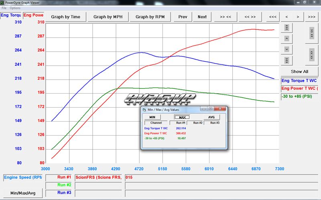Click the PSI max value 18.497
The width and height of the screenshot is (321, 200).
pyautogui.click(x=182, y=138)
